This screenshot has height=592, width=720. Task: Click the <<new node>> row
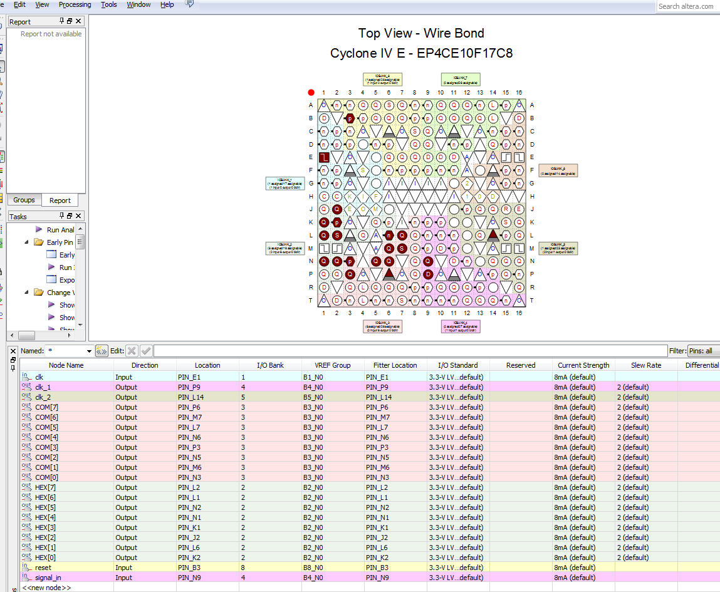pyautogui.click(x=47, y=588)
